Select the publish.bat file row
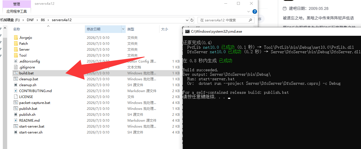 (x=96, y=108)
